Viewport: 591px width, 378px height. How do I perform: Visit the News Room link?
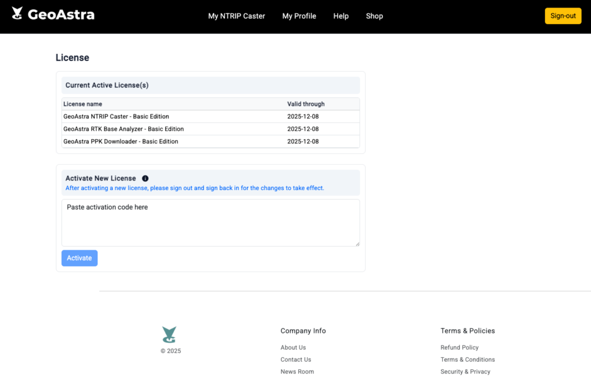(x=297, y=372)
